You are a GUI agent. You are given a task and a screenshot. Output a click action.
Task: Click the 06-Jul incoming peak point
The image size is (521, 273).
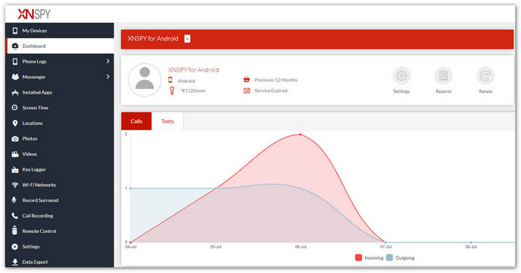tap(301, 135)
